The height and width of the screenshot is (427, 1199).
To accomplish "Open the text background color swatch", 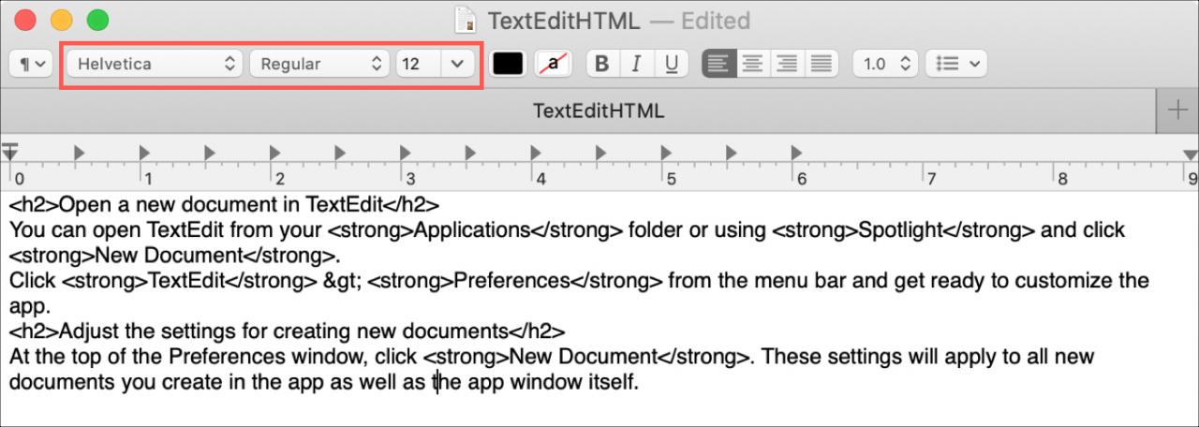I will 554,64.
